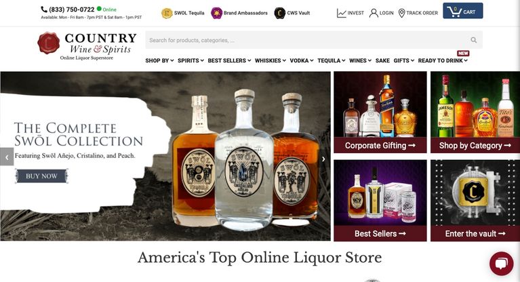This screenshot has height=282, width=520.
Task: Open the shopping cart
Action: [x=462, y=11]
